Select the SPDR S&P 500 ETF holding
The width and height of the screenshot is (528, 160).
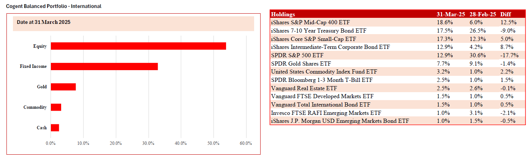(295, 55)
